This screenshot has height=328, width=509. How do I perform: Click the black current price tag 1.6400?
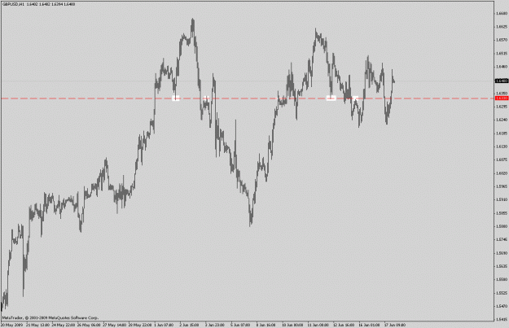[x=502, y=81]
